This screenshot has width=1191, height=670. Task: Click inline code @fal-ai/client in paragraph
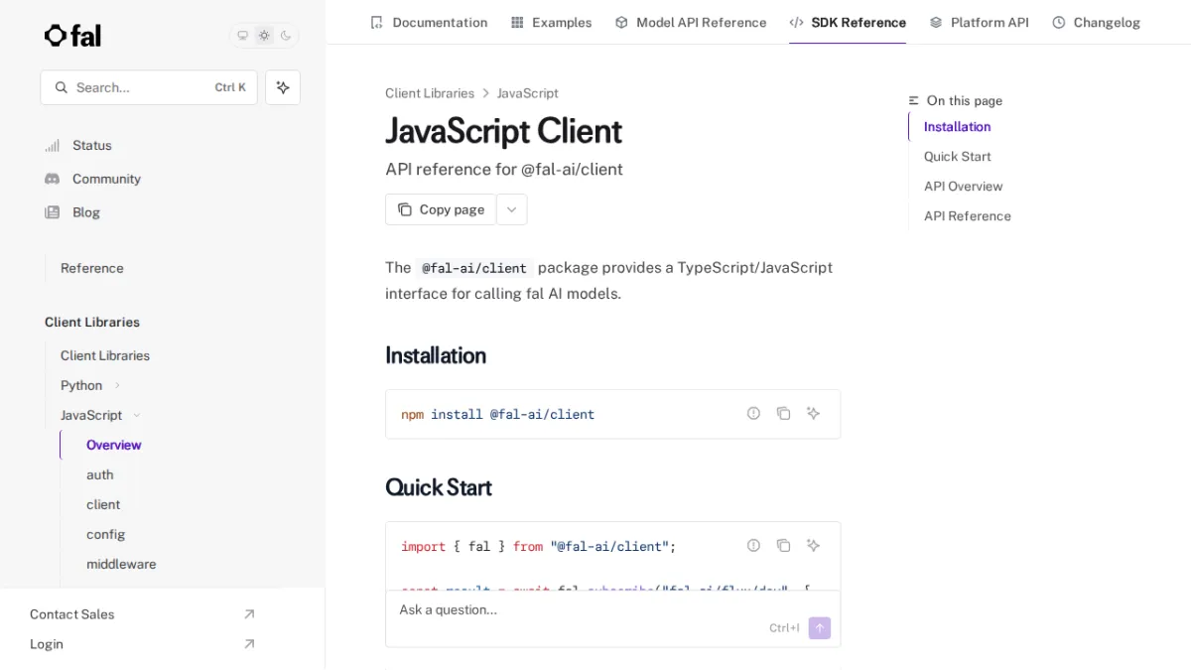[474, 268]
